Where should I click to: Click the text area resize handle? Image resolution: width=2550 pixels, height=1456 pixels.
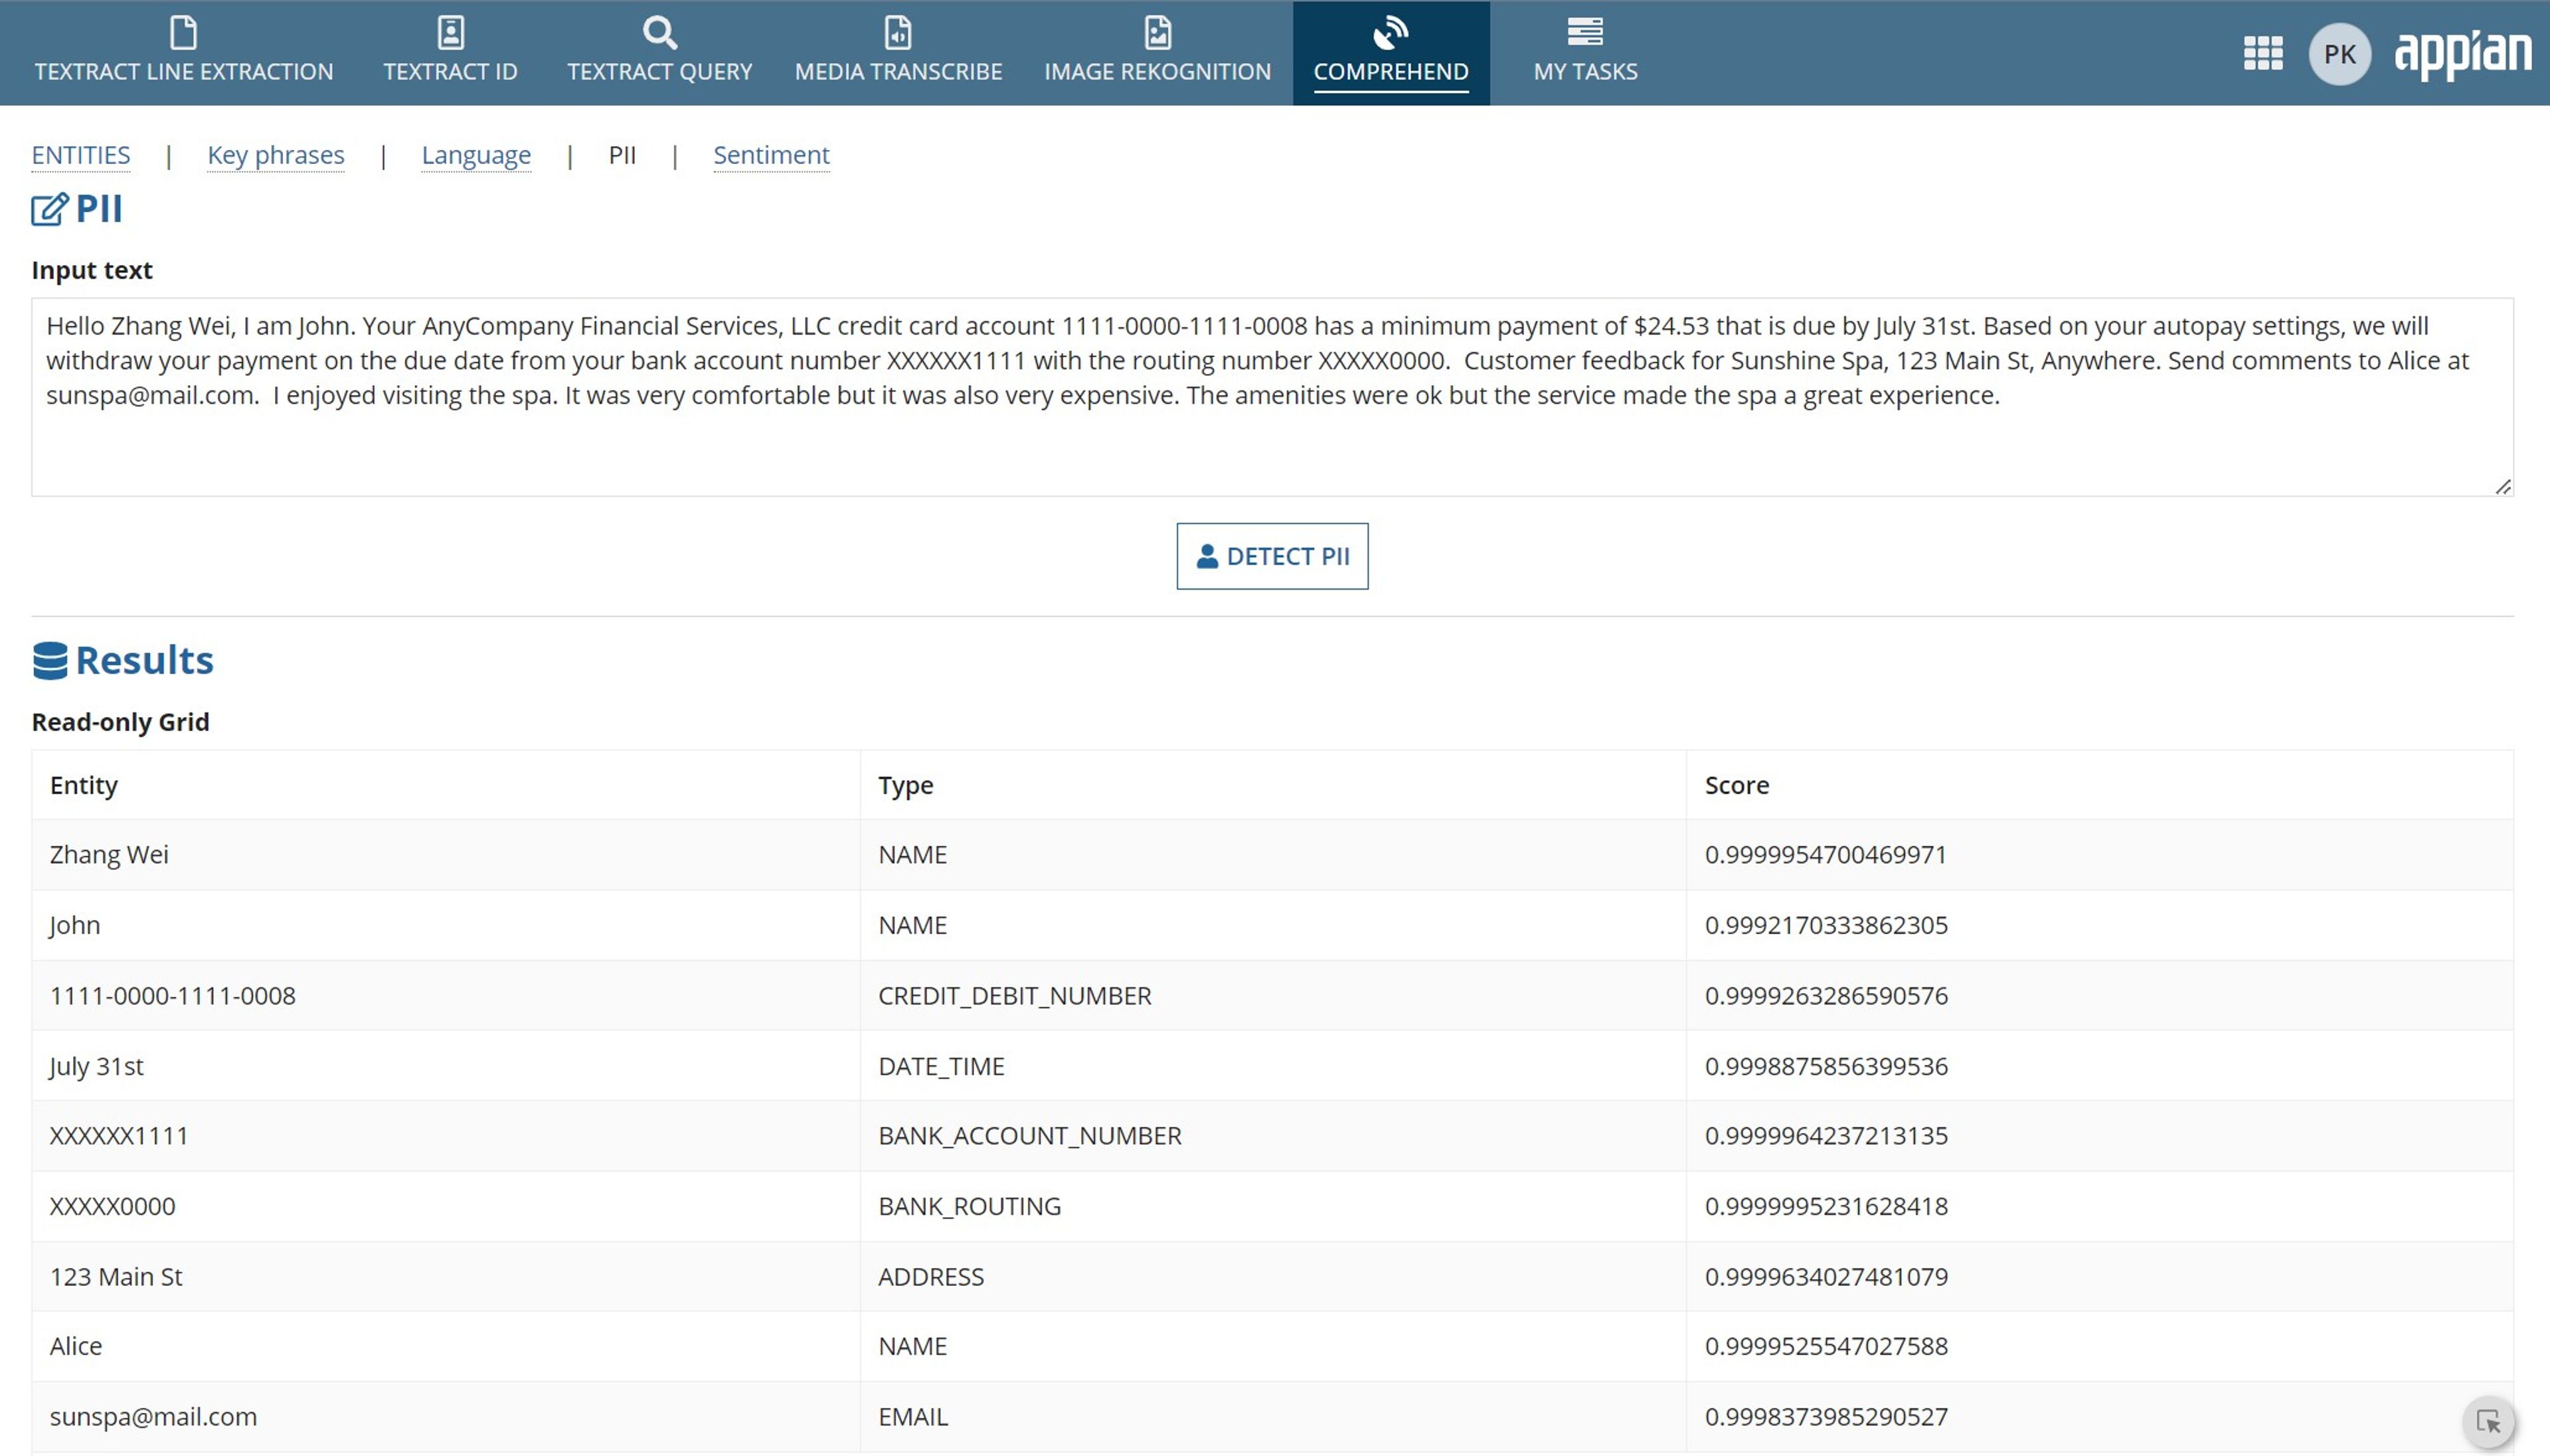point(2502,486)
